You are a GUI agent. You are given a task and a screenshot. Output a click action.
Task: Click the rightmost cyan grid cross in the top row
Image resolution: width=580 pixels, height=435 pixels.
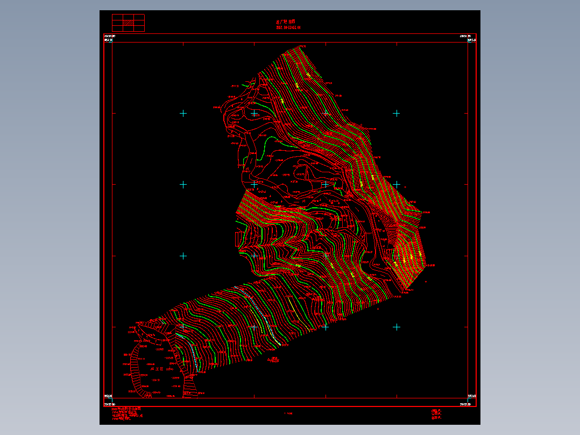pos(397,113)
